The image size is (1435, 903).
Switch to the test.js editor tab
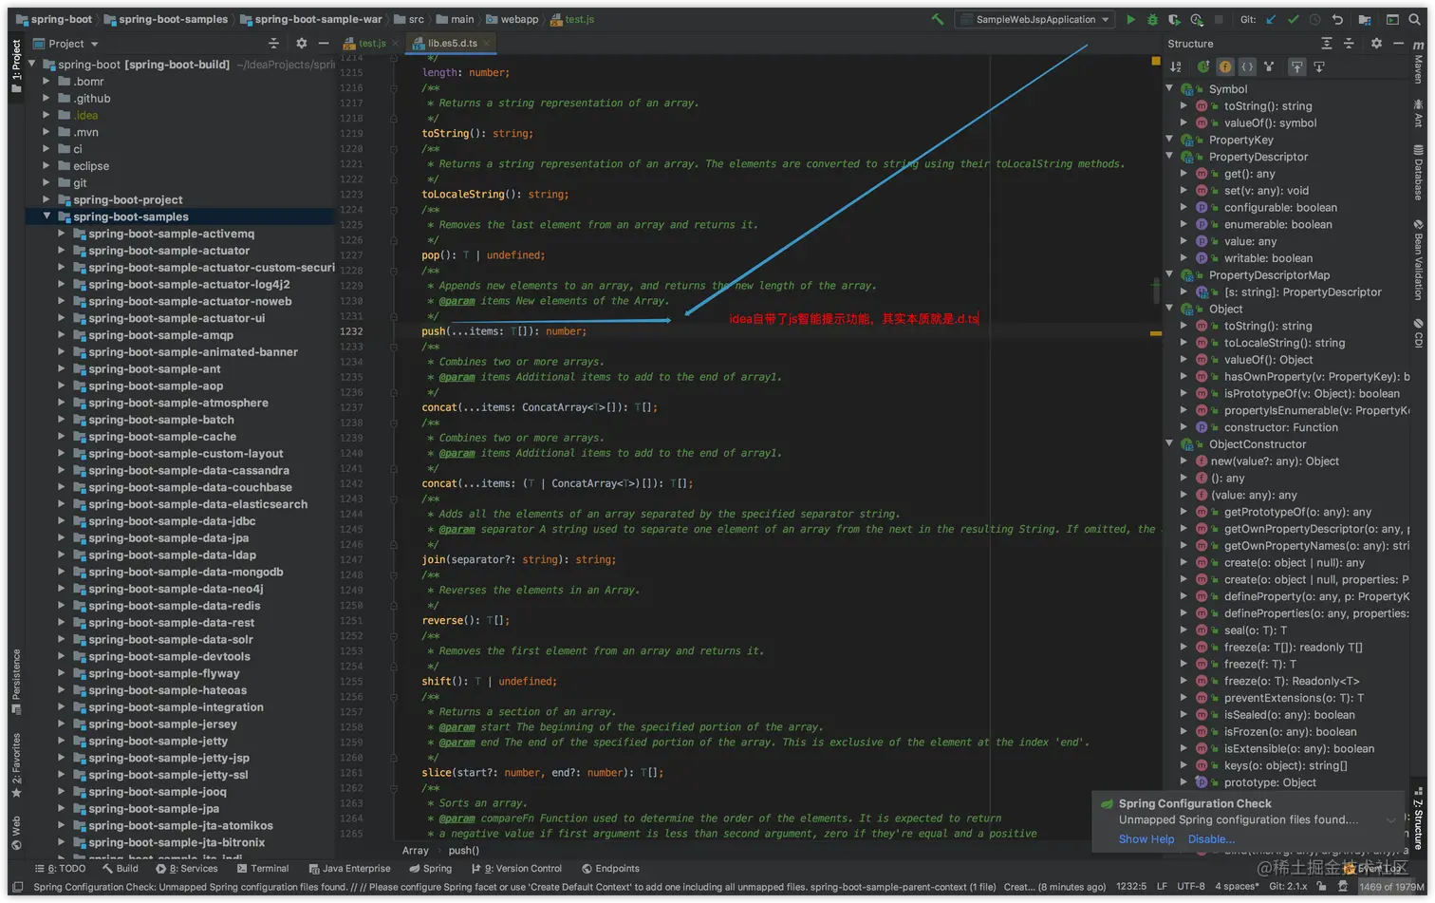372,44
